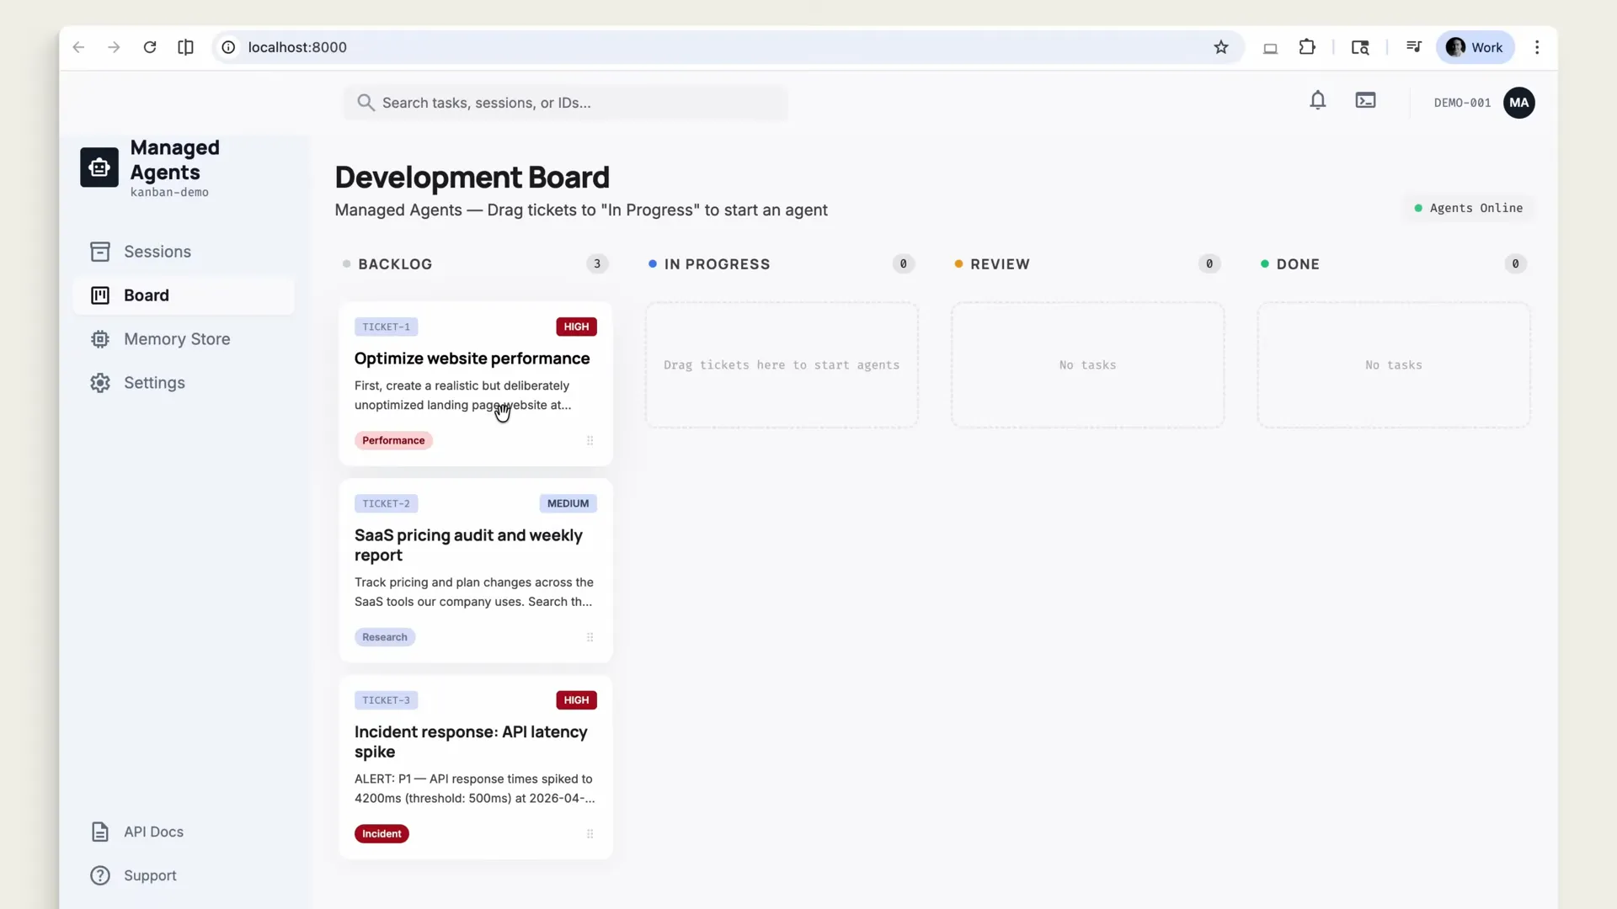Toggle split screen view in the browser toolbar

[x=185, y=47]
